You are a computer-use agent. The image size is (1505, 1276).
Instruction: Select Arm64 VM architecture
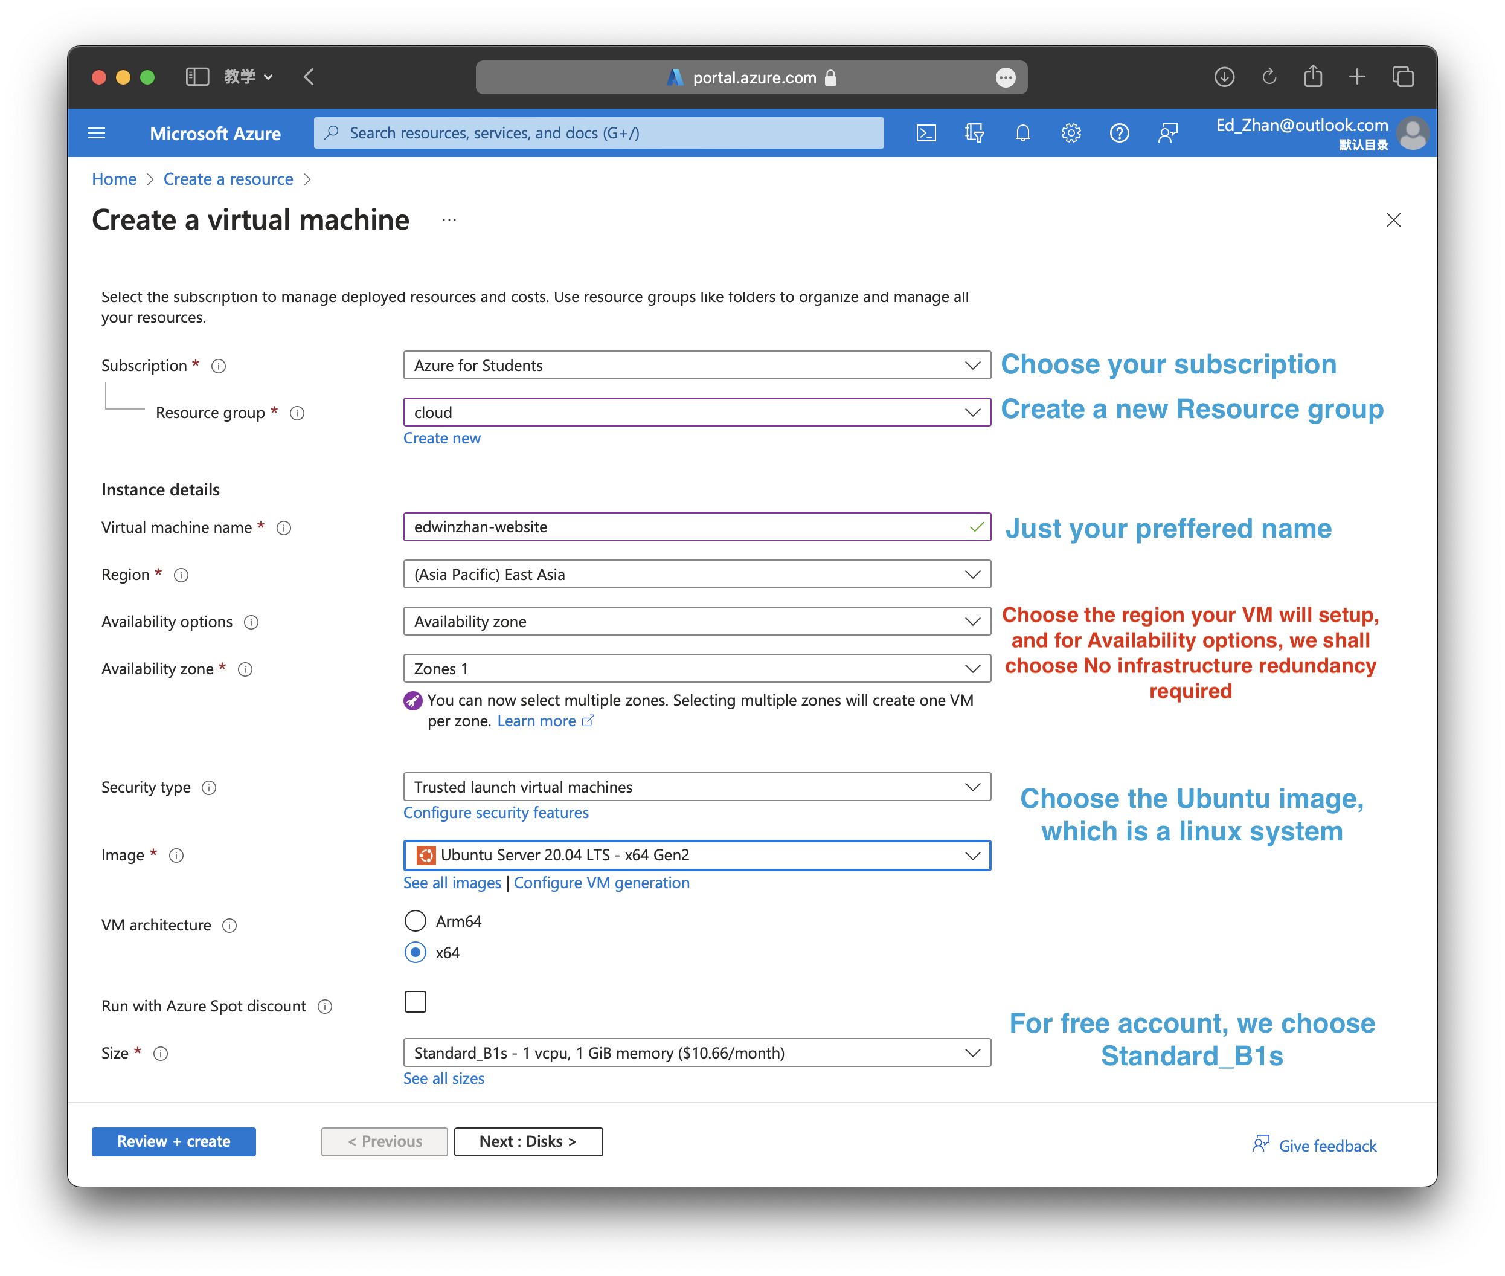tap(415, 921)
